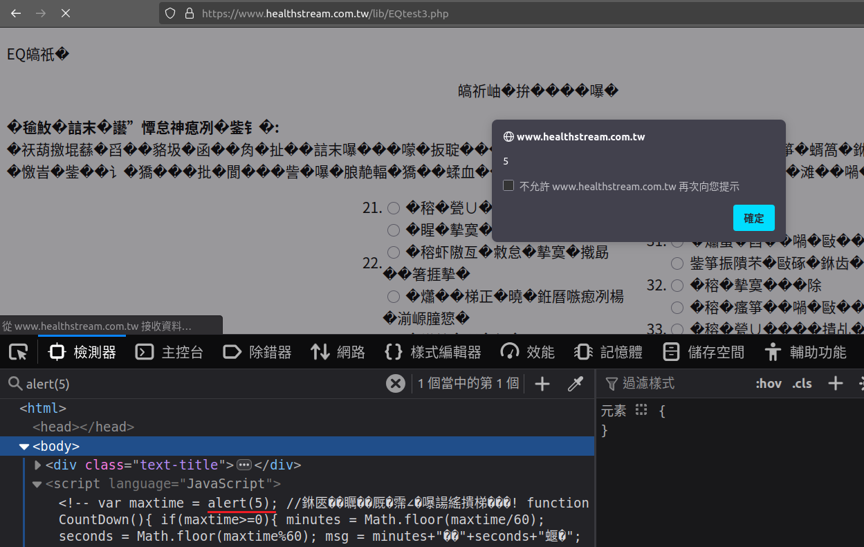Click the underlined alert(5) text in script
Screen dimensions: 864x547
(x=242, y=503)
